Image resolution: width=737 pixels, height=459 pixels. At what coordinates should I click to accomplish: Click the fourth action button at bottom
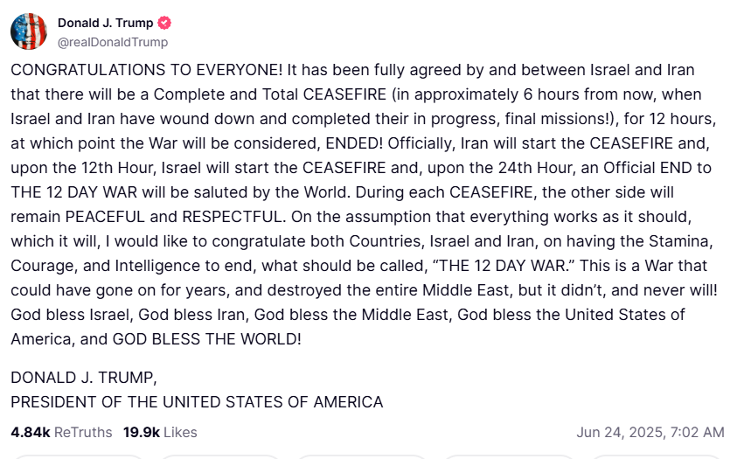click(x=509, y=456)
